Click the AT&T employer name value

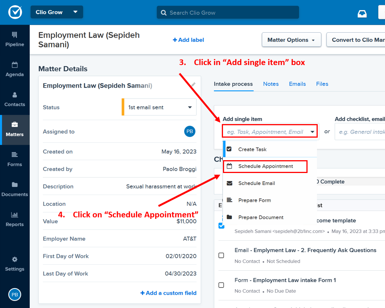point(189,239)
